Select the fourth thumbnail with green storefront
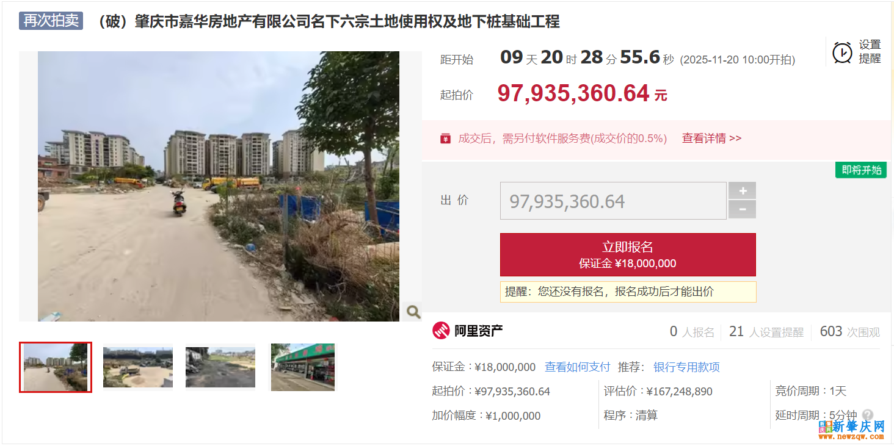The image size is (894, 446). pyautogui.click(x=303, y=367)
